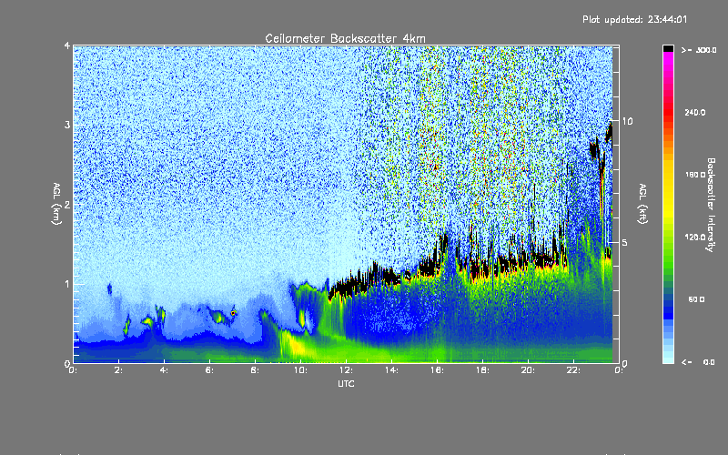Click the black top segment of the colorbar

coord(668,48)
